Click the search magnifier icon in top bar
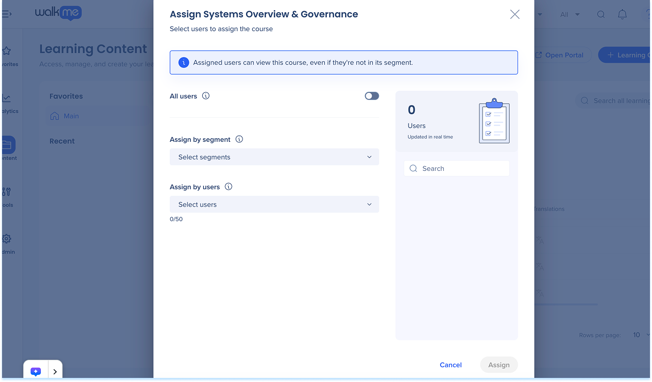Viewport: 652px width, 382px height. [601, 14]
